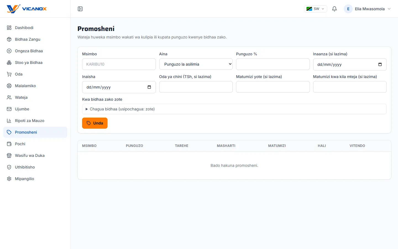Open notifications bell icon

pyautogui.click(x=334, y=9)
